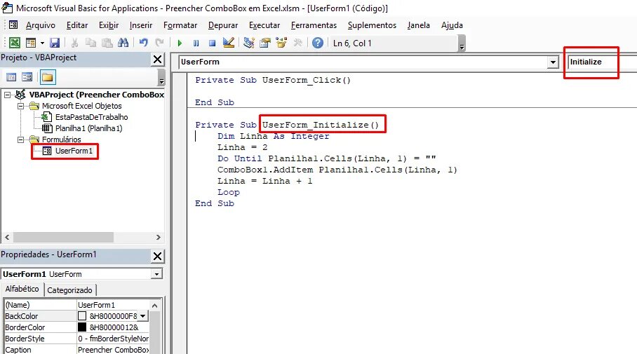Select UserForm1 in project tree
637x354 pixels.
point(74,151)
